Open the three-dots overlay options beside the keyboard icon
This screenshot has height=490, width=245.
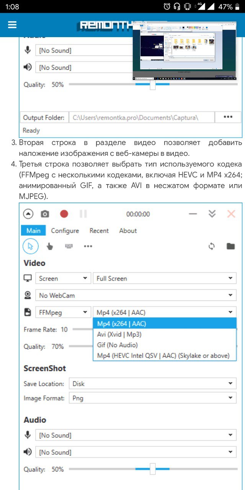point(88,246)
